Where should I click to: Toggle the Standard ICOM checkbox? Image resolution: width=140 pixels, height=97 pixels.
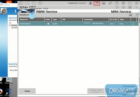point(123,86)
